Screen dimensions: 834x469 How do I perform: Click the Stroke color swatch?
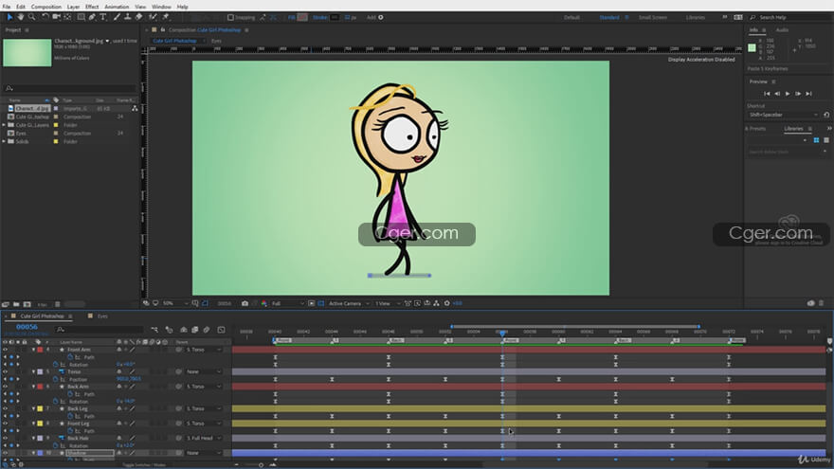pos(335,18)
